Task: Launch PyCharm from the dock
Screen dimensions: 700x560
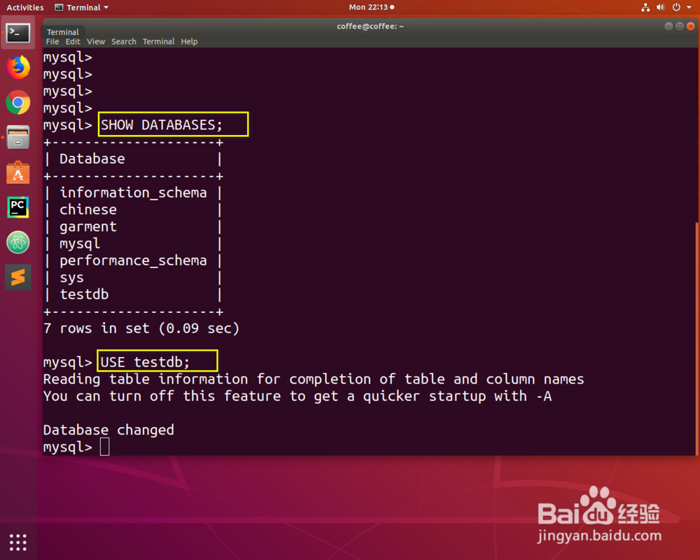Action: pos(18,207)
